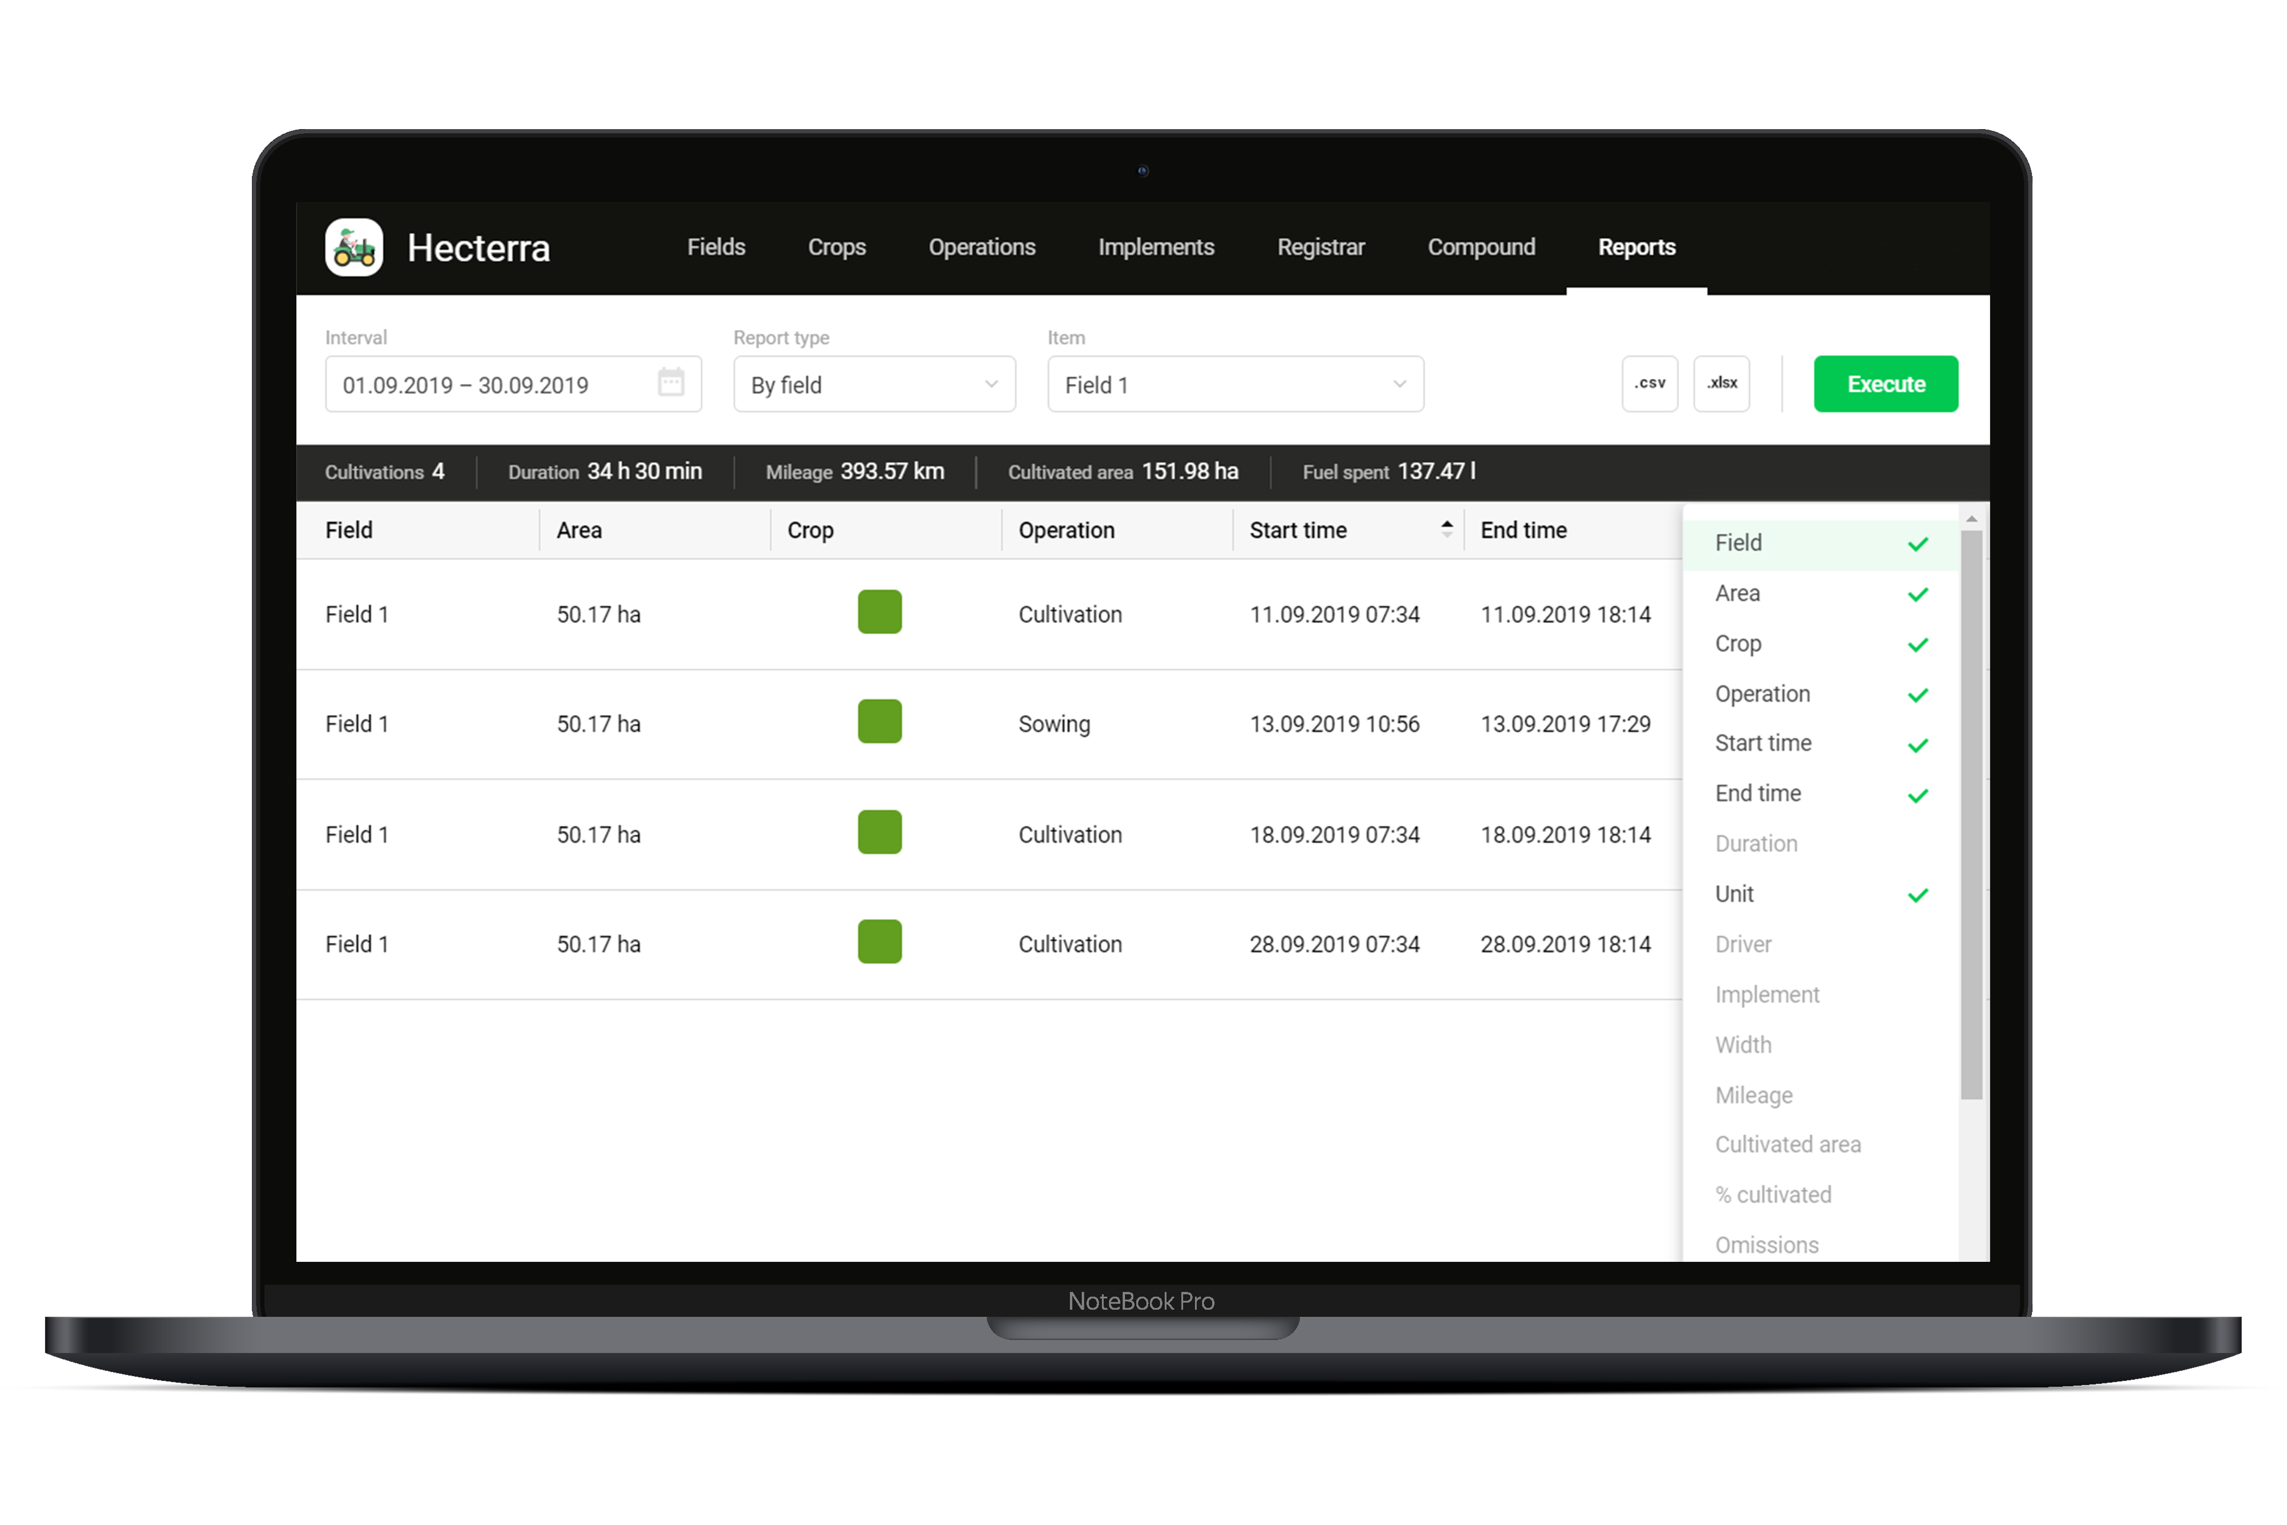The height and width of the screenshot is (1525, 2287).
Task: Click the Hecterra tractor logo icon
Action: tap(352, 247)
